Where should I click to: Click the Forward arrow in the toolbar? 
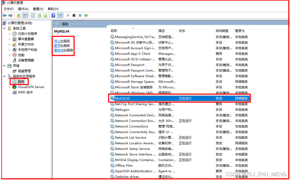[x=11, y=15]
